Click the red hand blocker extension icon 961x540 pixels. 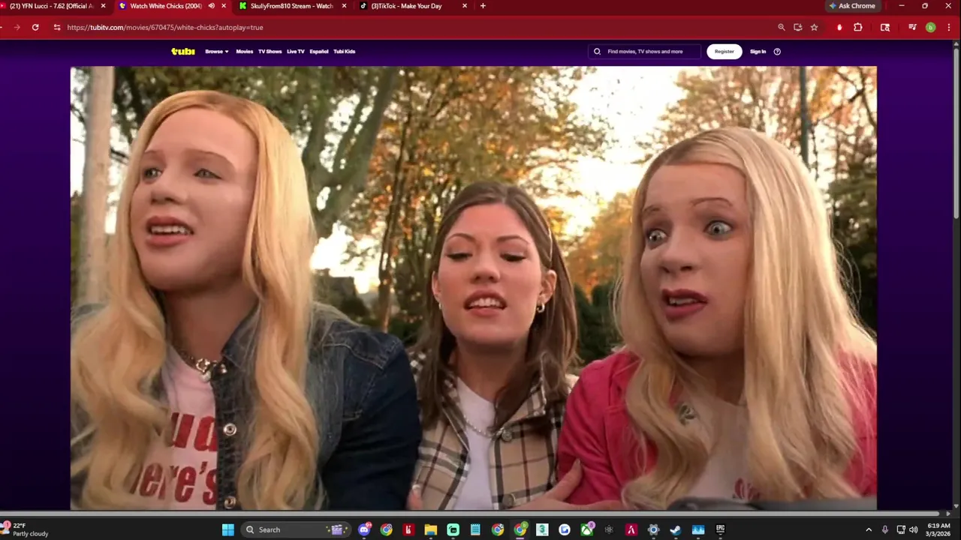839,27
